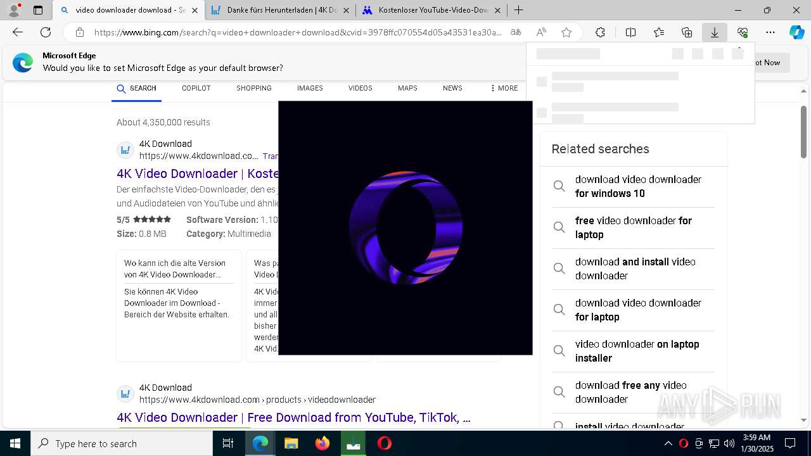This screenshot has height=456, width=811.
Task: Close the Danke fürs Herunterladen tab
Action: tap(346, 10)
